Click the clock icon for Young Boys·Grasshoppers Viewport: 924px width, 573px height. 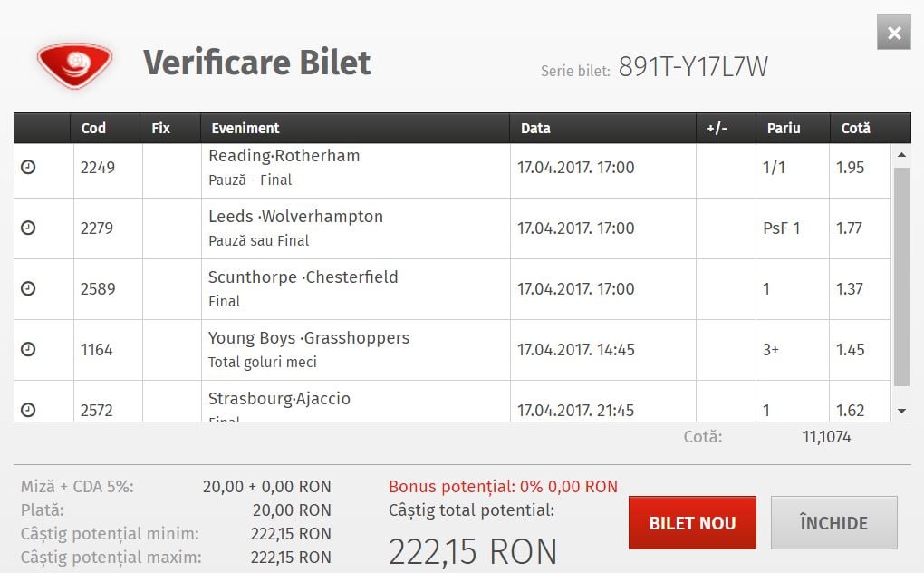pos(28,350)
